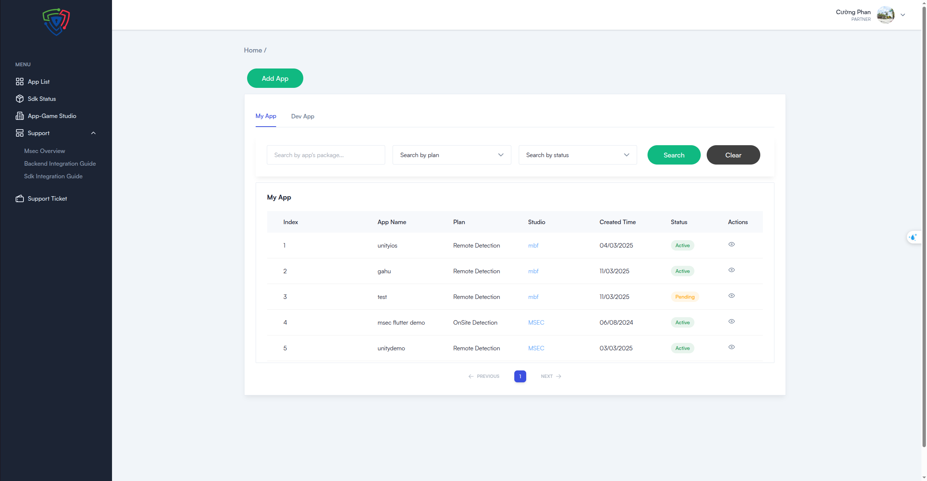The image size is (927, 481).
Task: Click the Support Ticket icon in sidebar
Action: (x=20, y=198)
